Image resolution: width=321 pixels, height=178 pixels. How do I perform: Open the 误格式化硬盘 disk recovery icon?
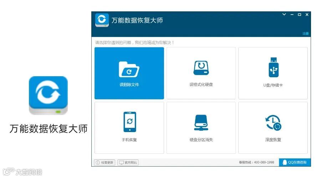point(201,68)
